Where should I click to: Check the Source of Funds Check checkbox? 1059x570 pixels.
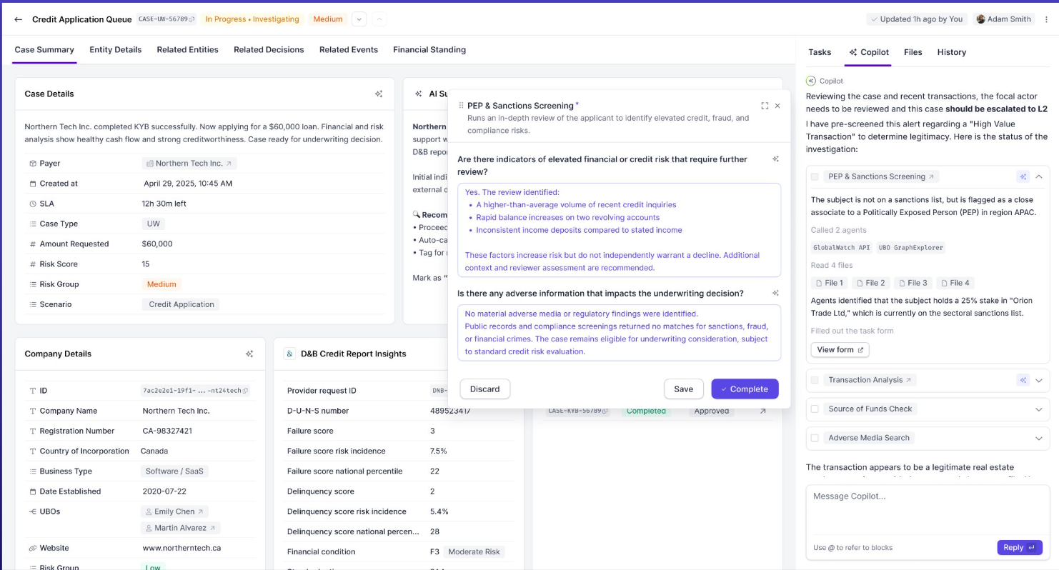coord(815,409)
